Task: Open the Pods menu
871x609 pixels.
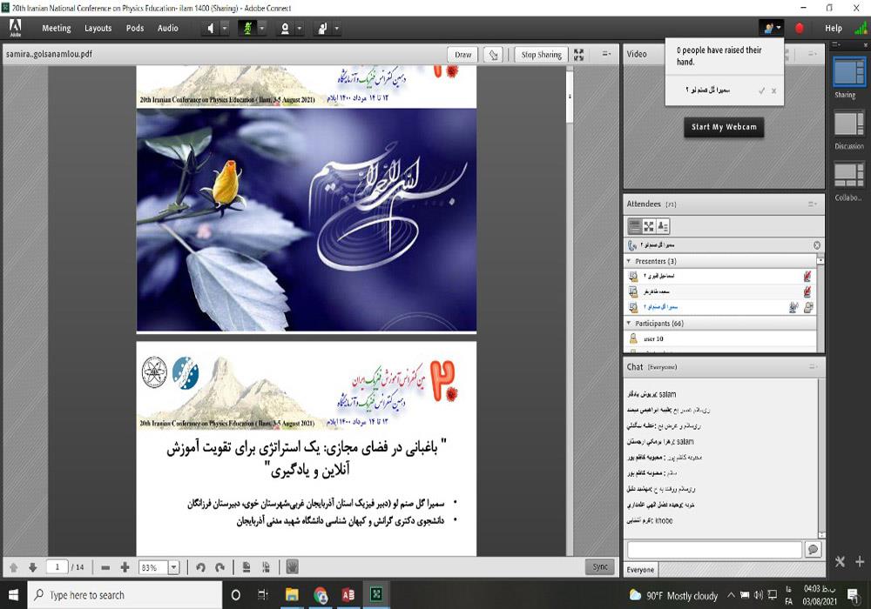Action: click(x=135, y=28)
